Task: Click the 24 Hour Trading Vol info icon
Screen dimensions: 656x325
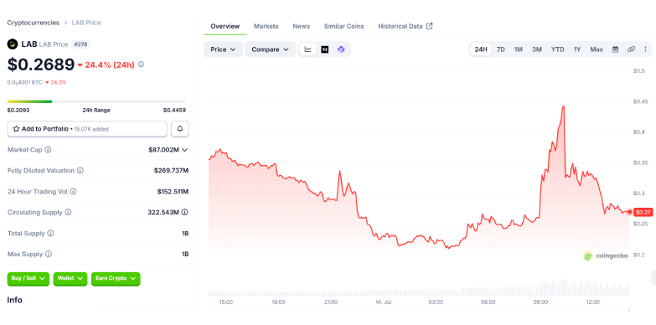Action: [73, 192]
